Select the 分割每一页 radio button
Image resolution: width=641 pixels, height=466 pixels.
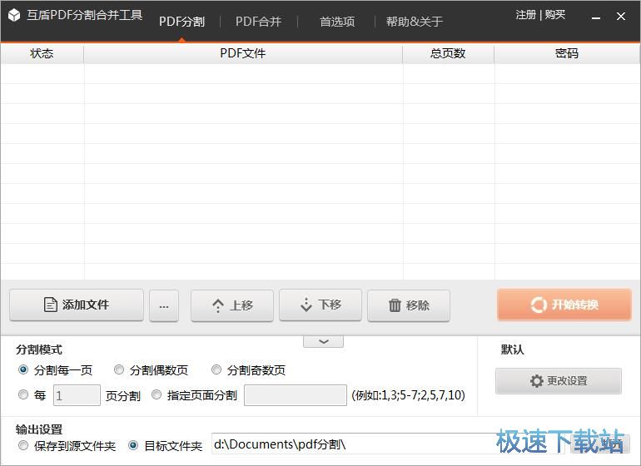point(23,370)
